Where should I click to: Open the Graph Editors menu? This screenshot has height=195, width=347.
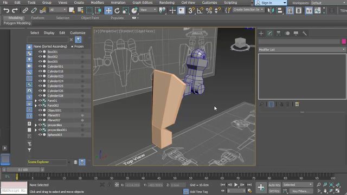tap(143, 3)
